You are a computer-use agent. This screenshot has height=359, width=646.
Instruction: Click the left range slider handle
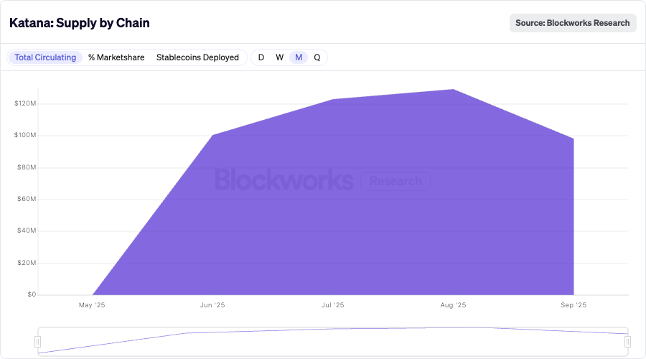coord(38,342)
